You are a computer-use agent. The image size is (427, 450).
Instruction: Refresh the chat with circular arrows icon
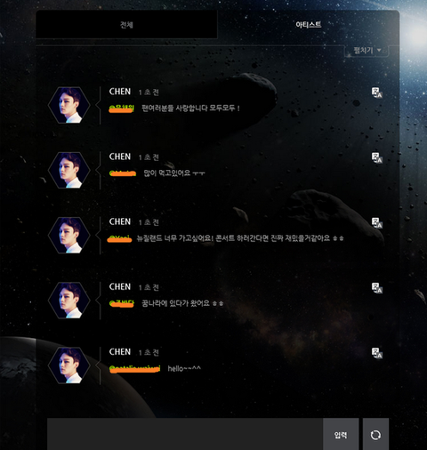click(375, 435)
